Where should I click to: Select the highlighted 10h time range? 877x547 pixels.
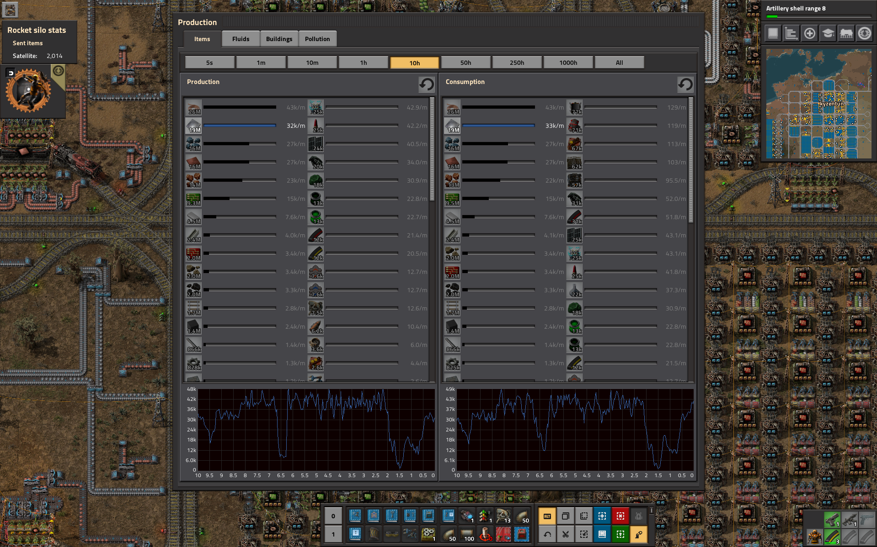[414, 63]
